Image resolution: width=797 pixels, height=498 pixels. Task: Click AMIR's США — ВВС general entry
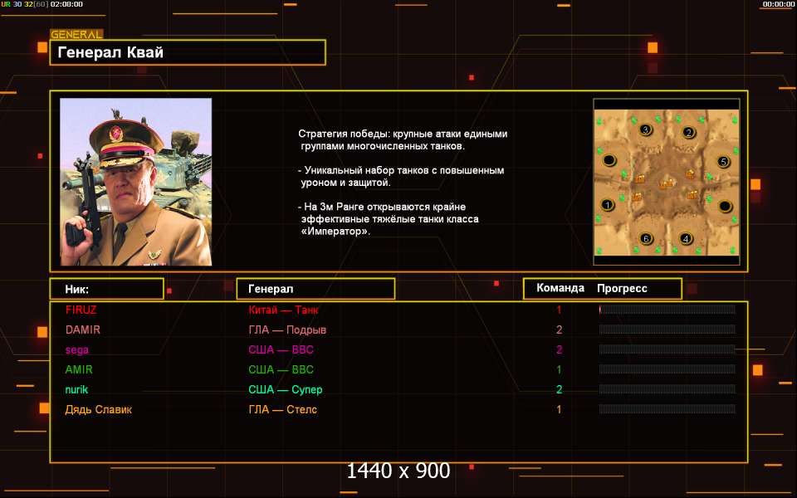click(x=281, y=369)
